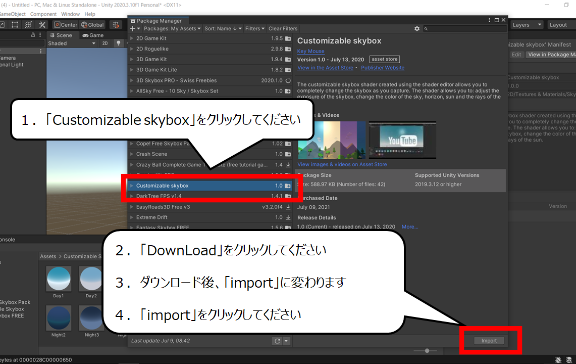576x364 pixels.
Task: Open Package Manager window kebab menu
Action: point(489,20)
